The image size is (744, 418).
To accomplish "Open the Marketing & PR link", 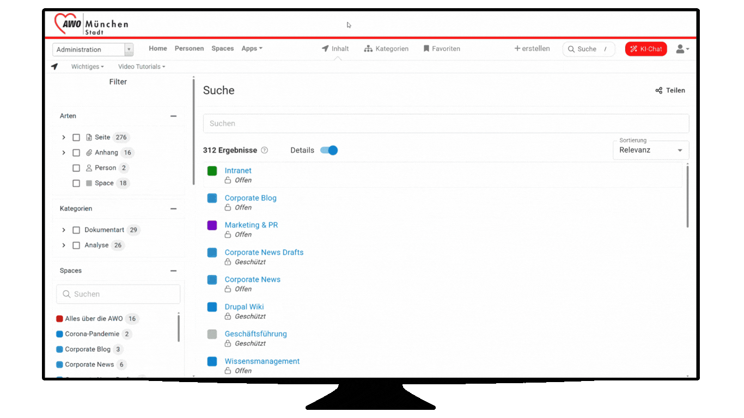I will 251,225.
